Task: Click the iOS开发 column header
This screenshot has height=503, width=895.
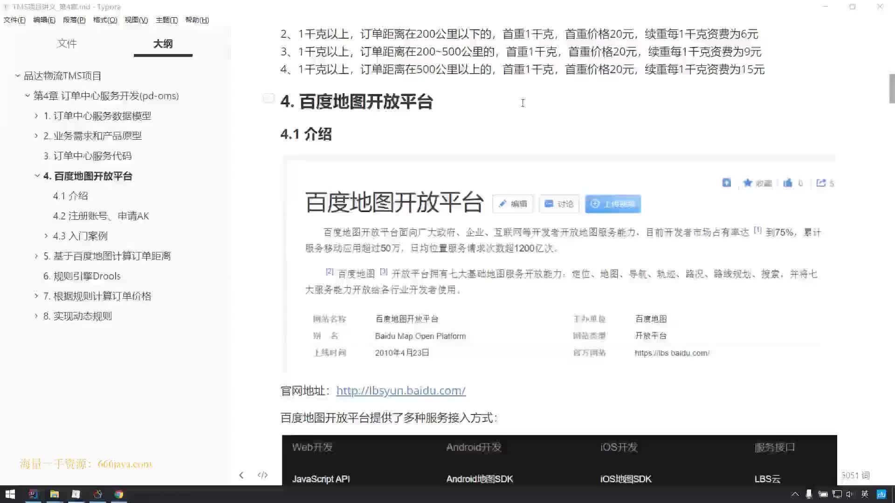Action: [x=619, y=447]
